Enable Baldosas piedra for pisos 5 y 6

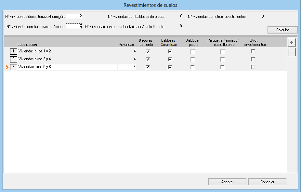pos(192,67)
